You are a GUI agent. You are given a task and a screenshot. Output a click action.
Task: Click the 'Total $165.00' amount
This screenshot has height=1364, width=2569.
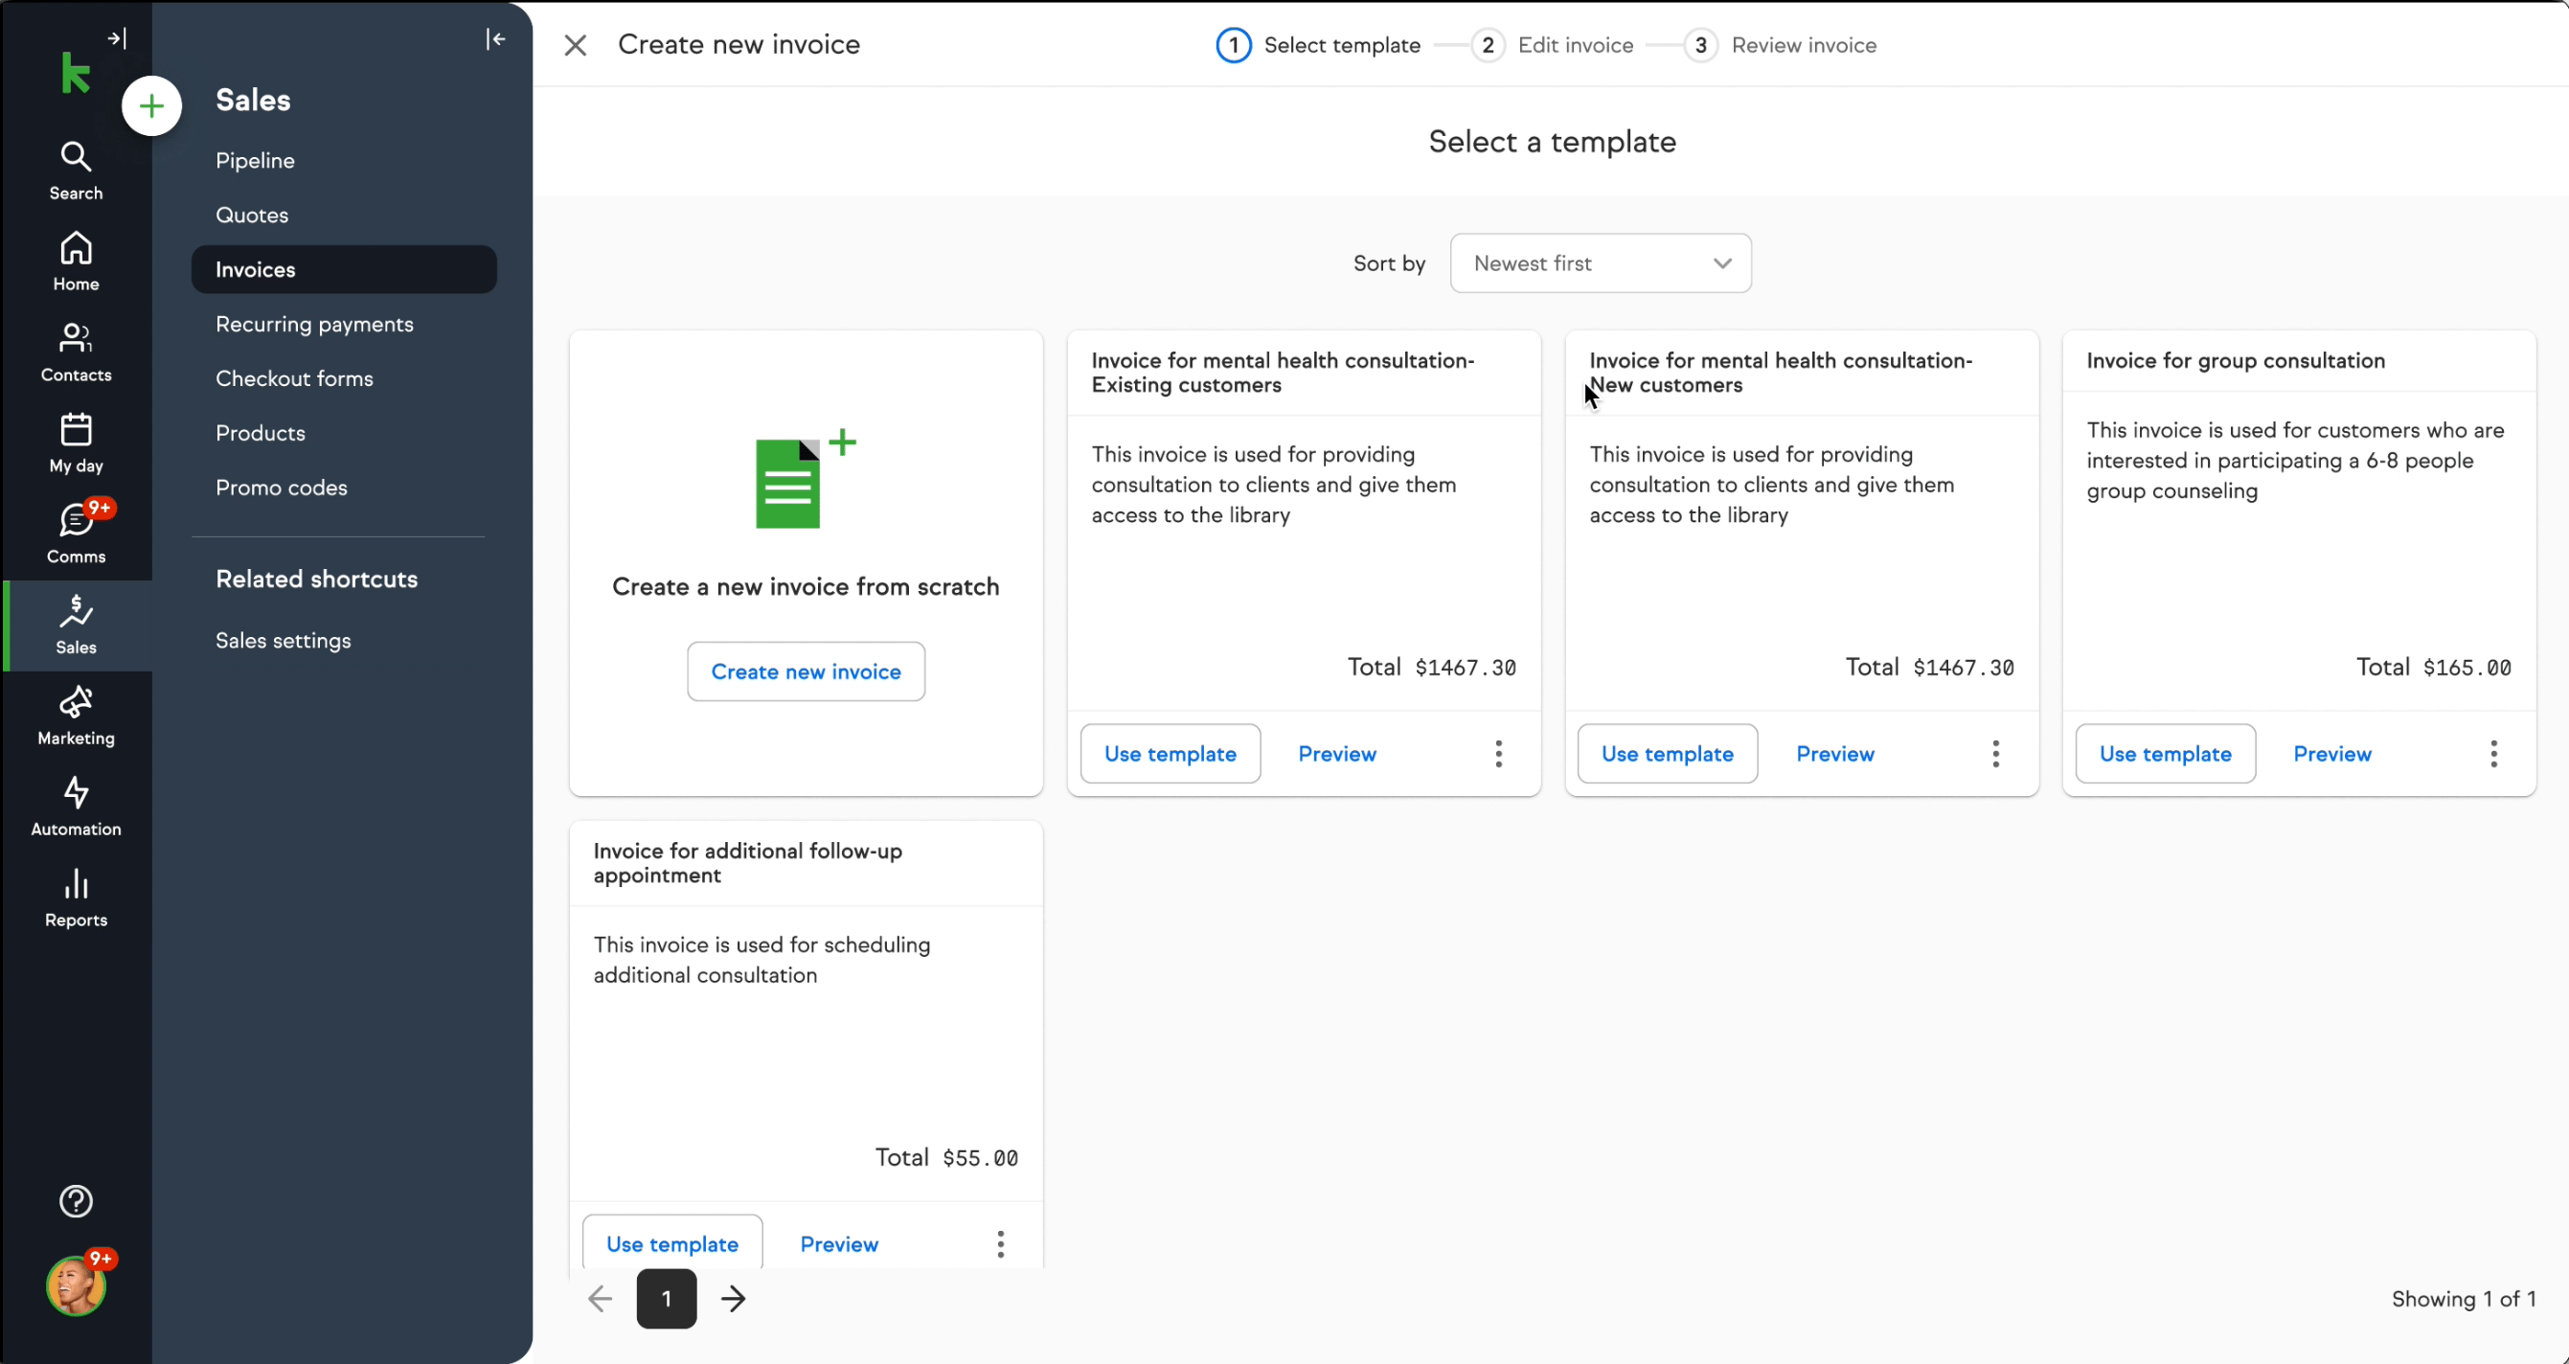click(x=2433, y=667)
